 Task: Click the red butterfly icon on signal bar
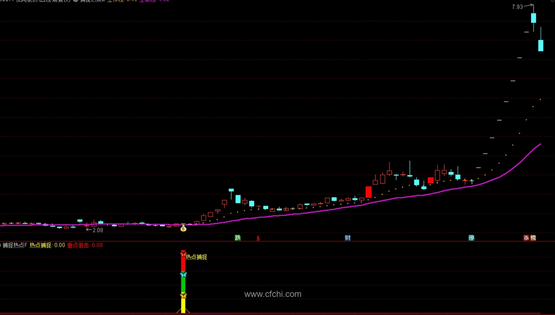183,254
